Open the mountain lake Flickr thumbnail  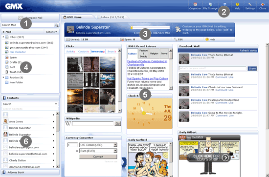point(108,80)
